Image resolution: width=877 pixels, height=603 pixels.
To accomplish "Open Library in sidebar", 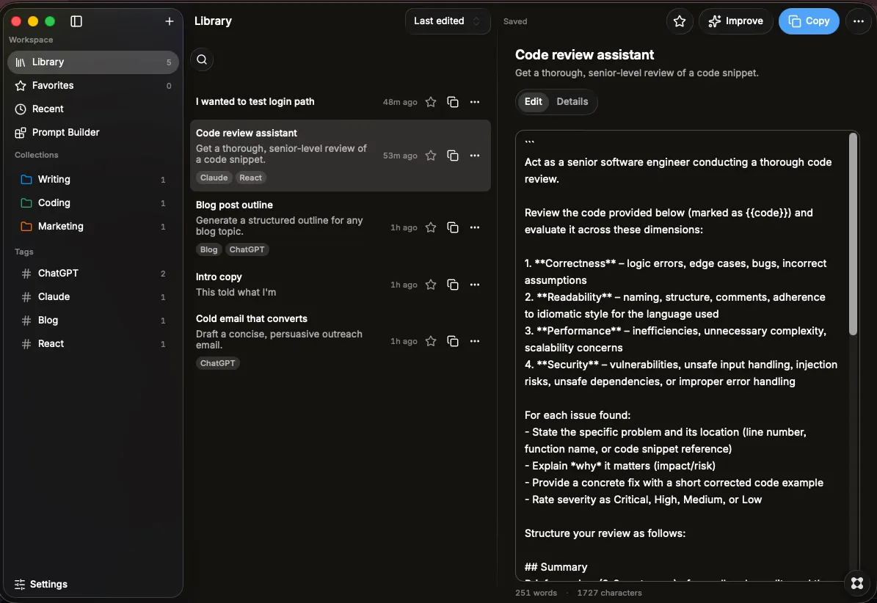I will click(93, 62).
